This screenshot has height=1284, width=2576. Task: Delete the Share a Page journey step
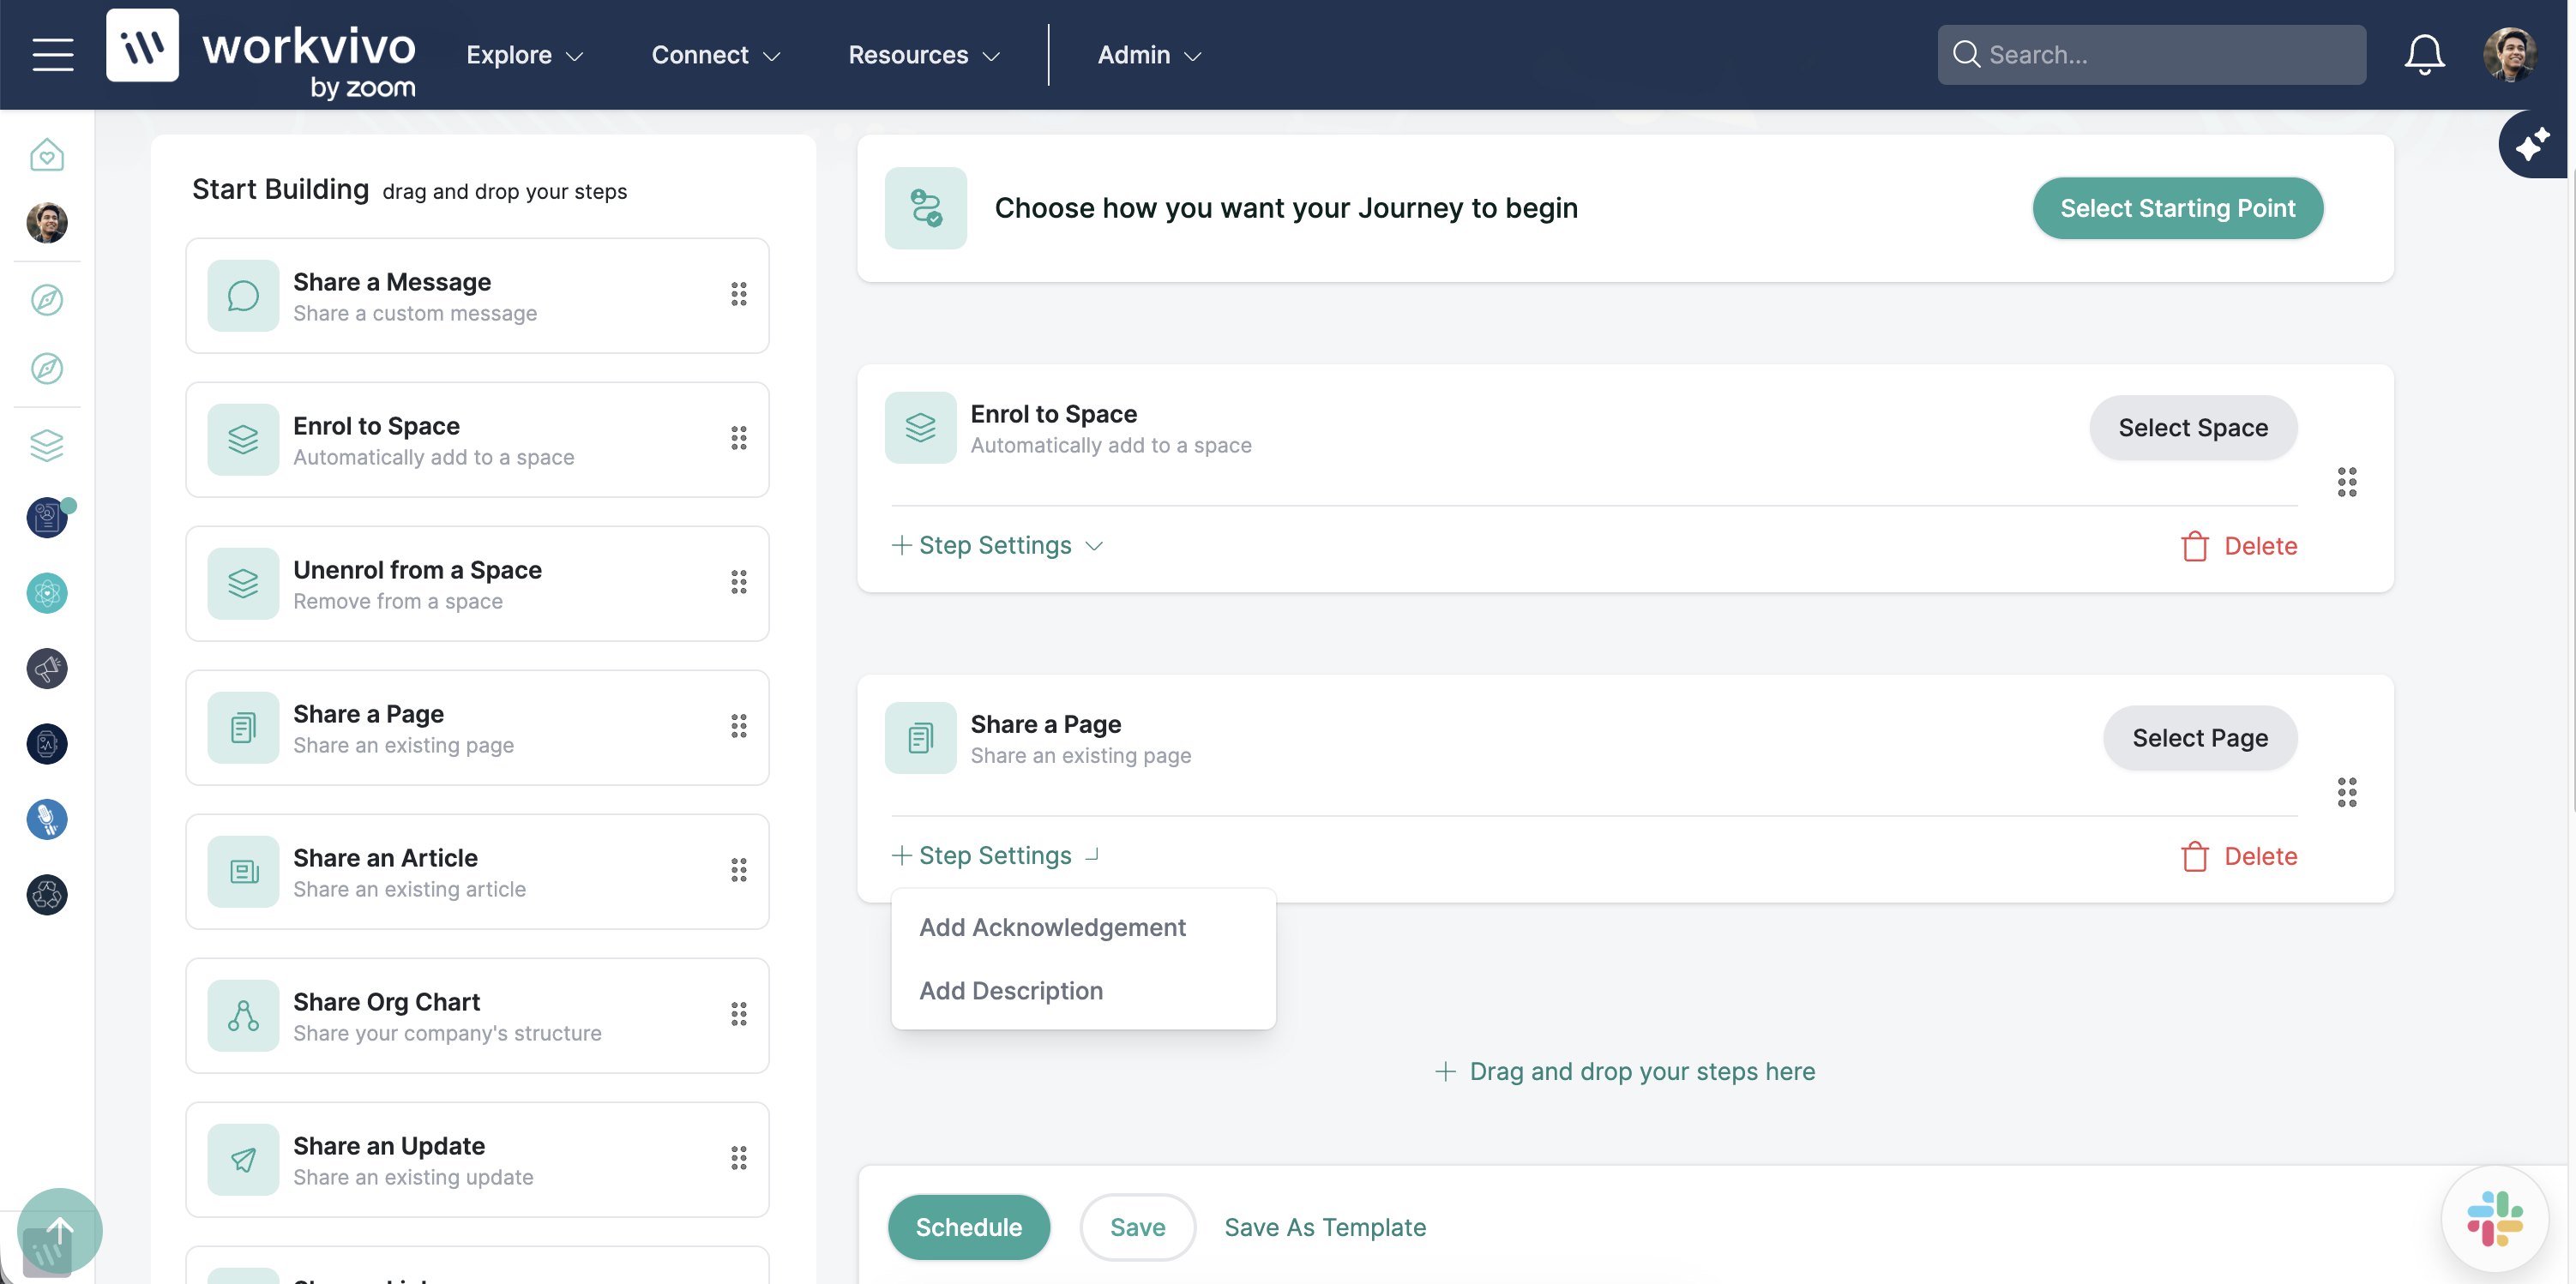[2239, 855]
